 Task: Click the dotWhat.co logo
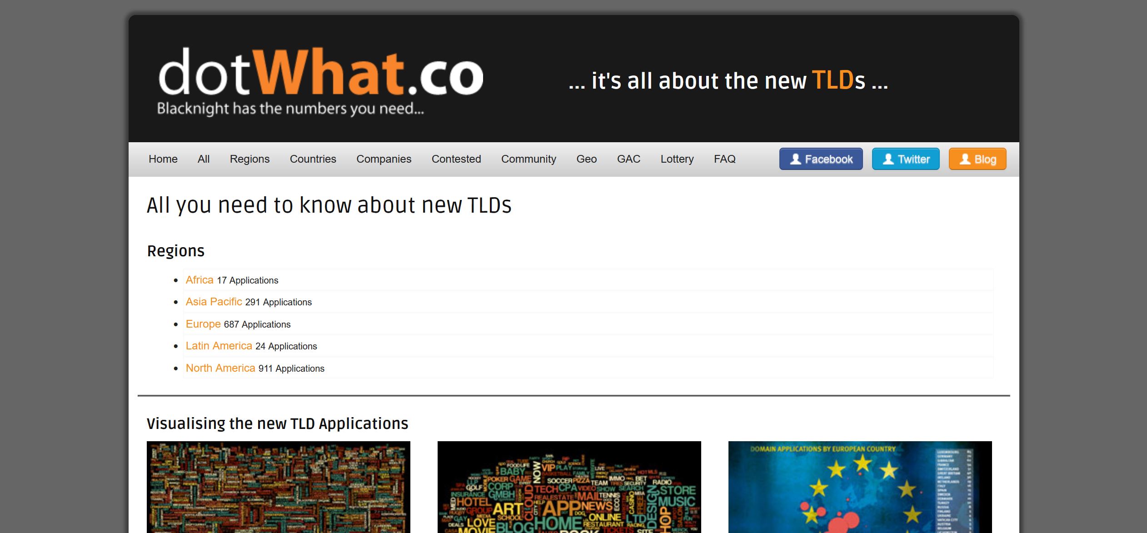[320, 81]
